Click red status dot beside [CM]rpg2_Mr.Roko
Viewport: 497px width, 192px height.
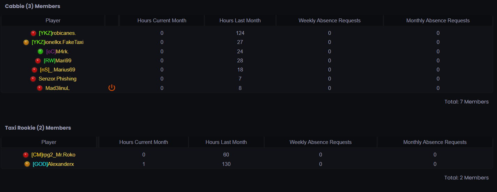click(26, 155)
